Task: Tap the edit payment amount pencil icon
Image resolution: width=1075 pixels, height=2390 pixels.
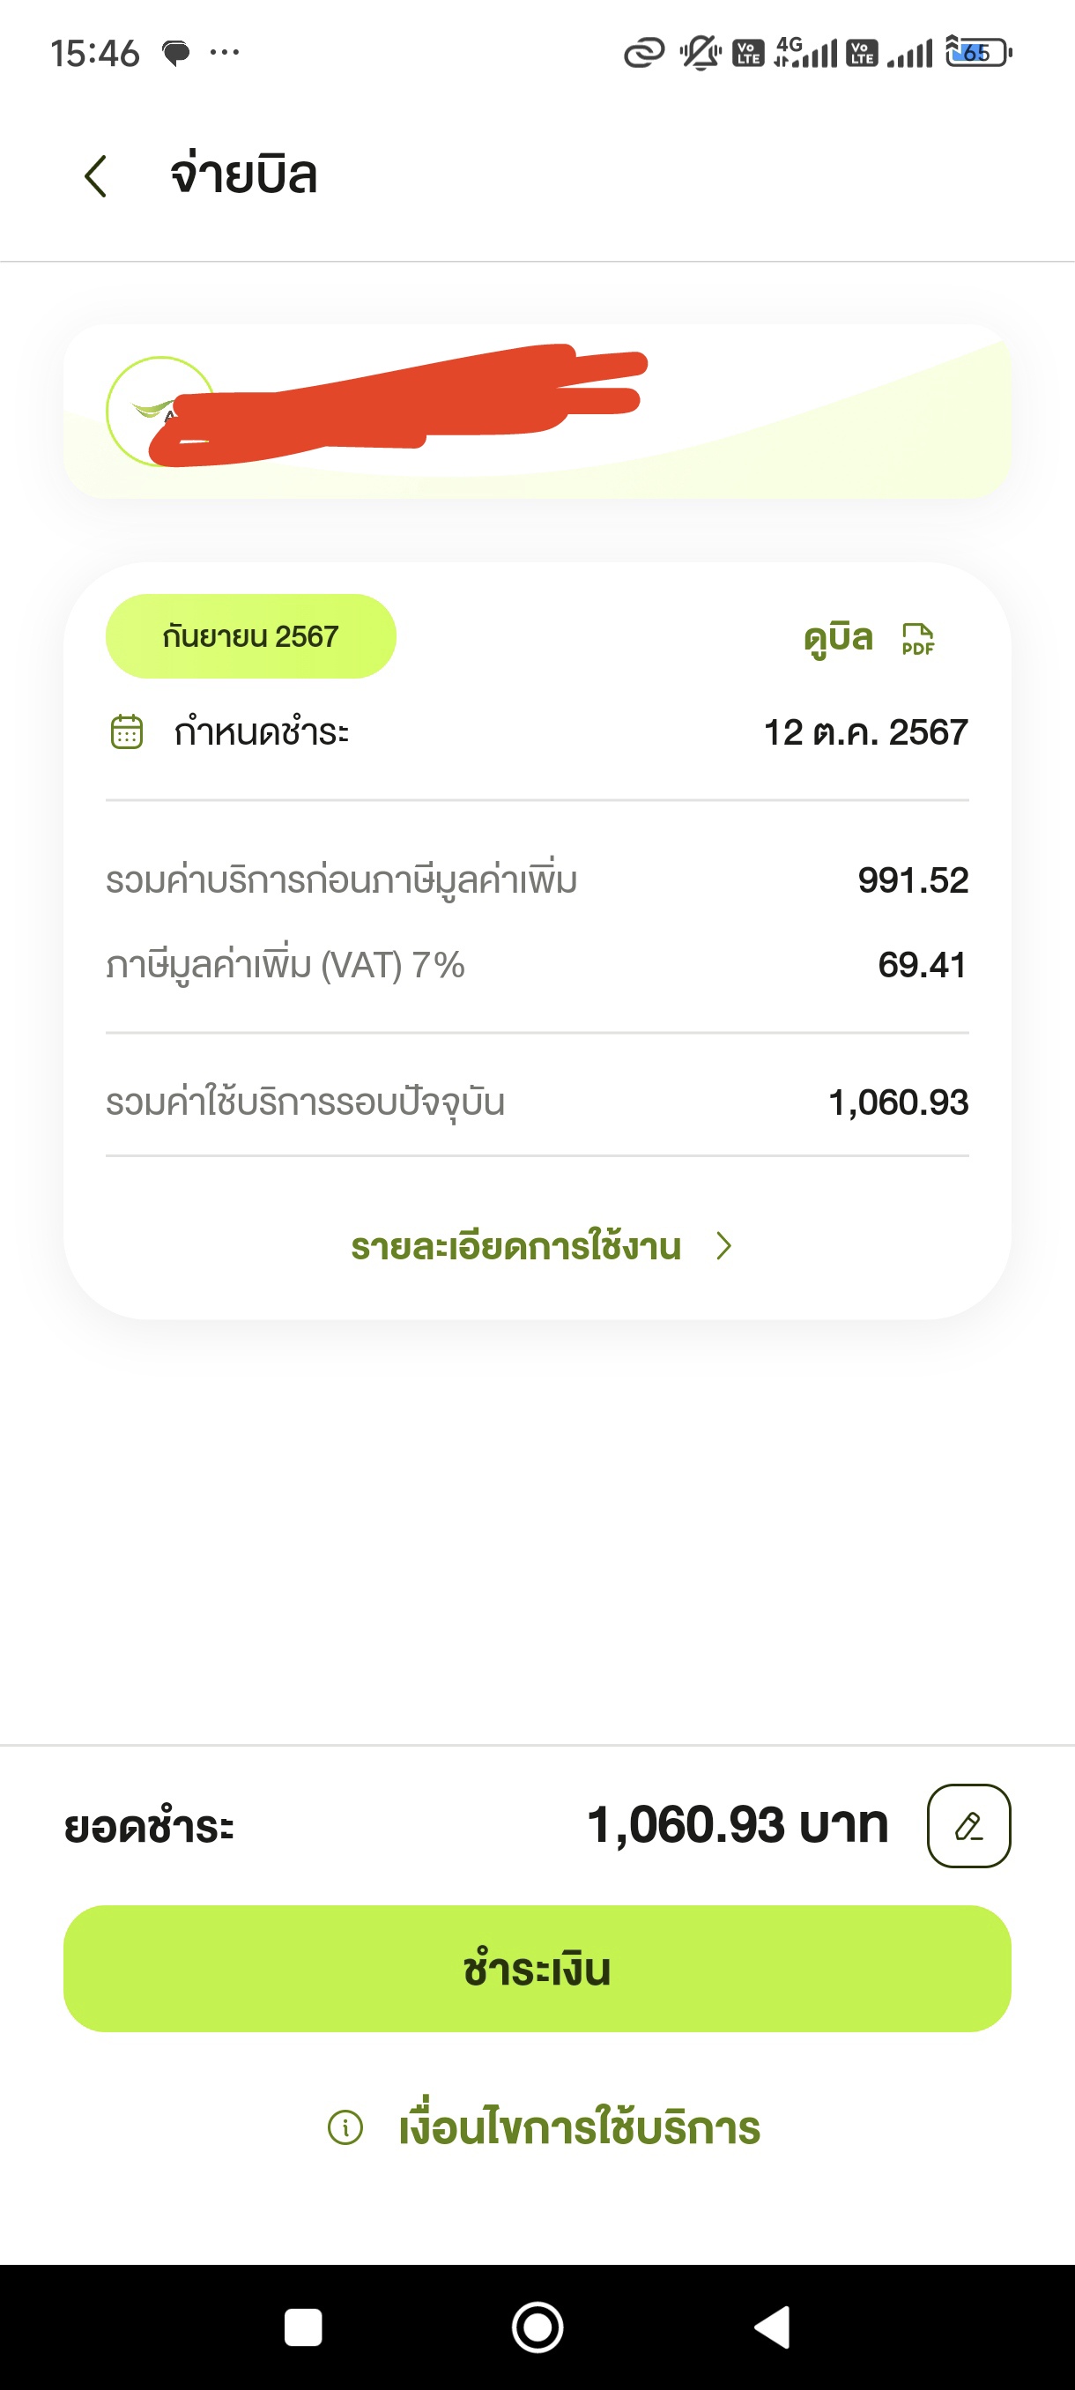Action: pyautogui.click(x=968, y=1825)
